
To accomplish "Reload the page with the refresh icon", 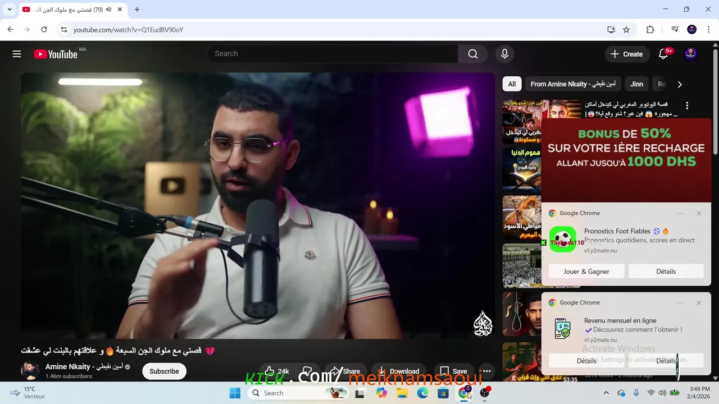I will pyautogui.click(x=44, y=30).
